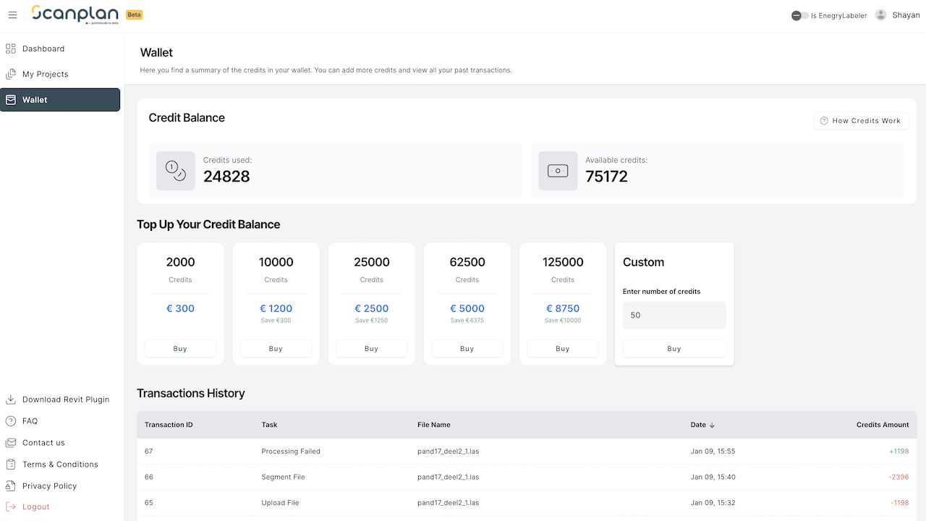Screen dimensions: 926x521
Task: Click the -2396 credits amount
Action: point(899,477)
